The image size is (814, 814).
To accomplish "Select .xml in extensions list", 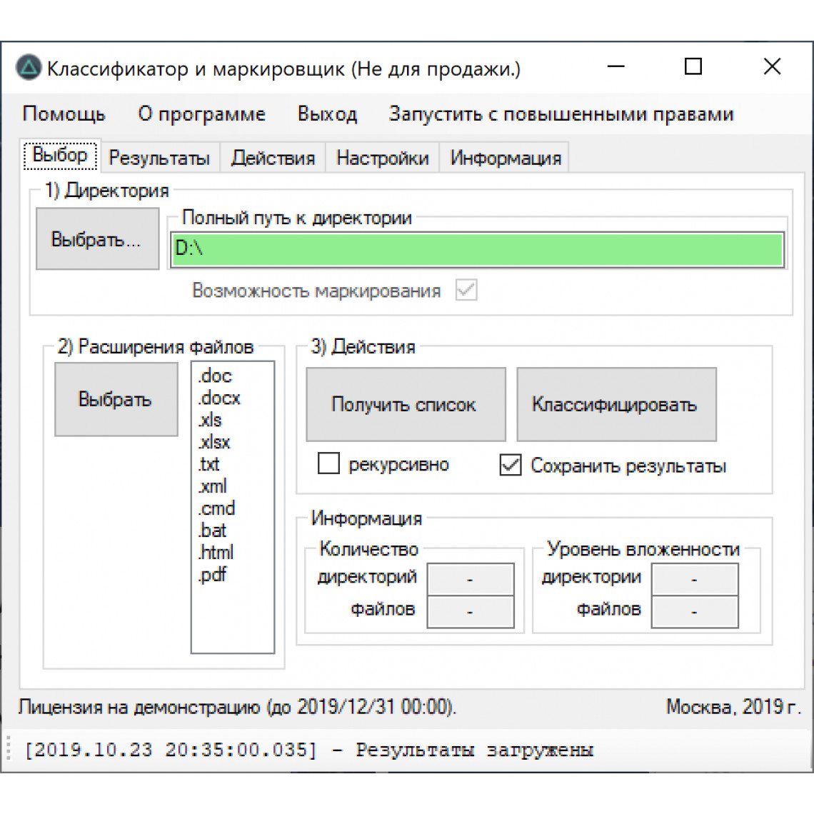I will coord(212,486).
